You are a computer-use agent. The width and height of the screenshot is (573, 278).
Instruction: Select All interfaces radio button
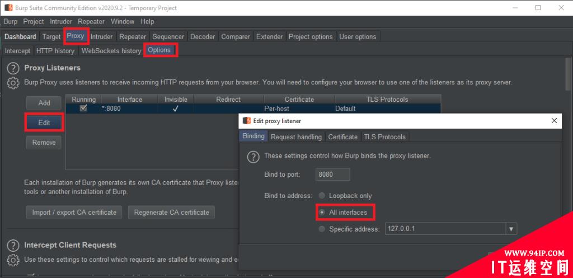[x=322, y=212]
